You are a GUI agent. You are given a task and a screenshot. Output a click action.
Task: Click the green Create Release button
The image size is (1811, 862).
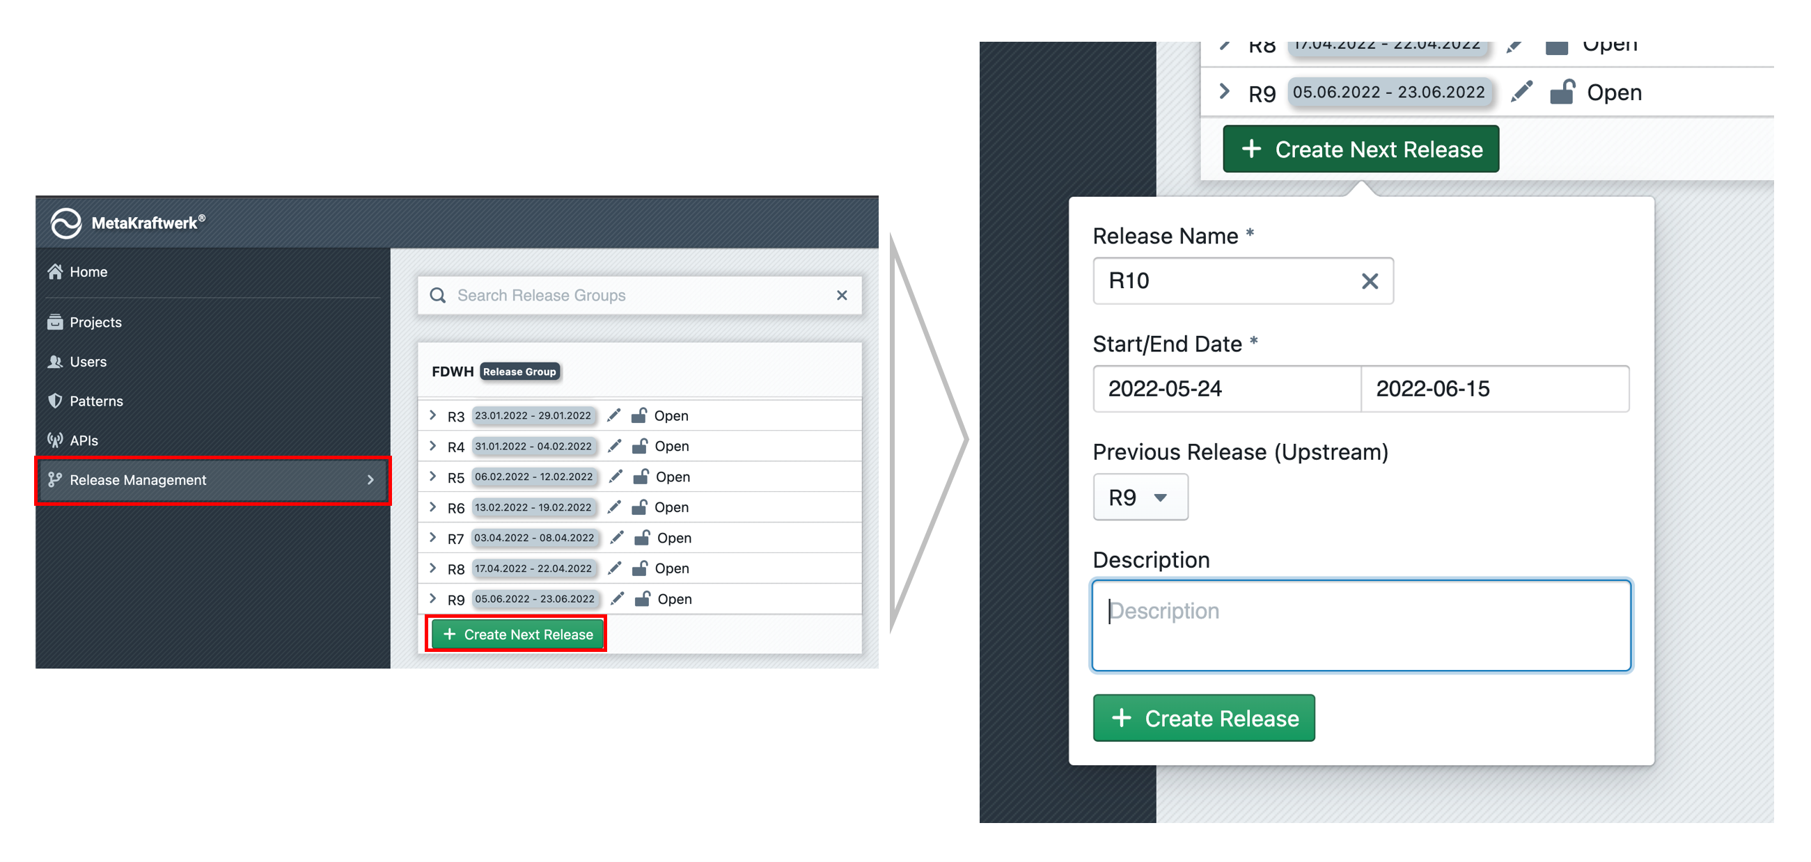tap(1203, 717)
